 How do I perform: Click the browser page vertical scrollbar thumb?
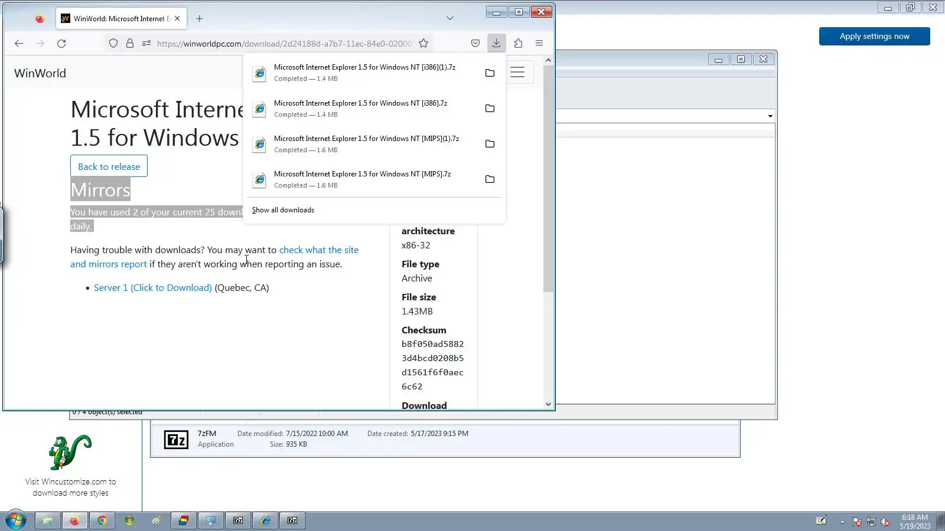[x=548, y=178]
